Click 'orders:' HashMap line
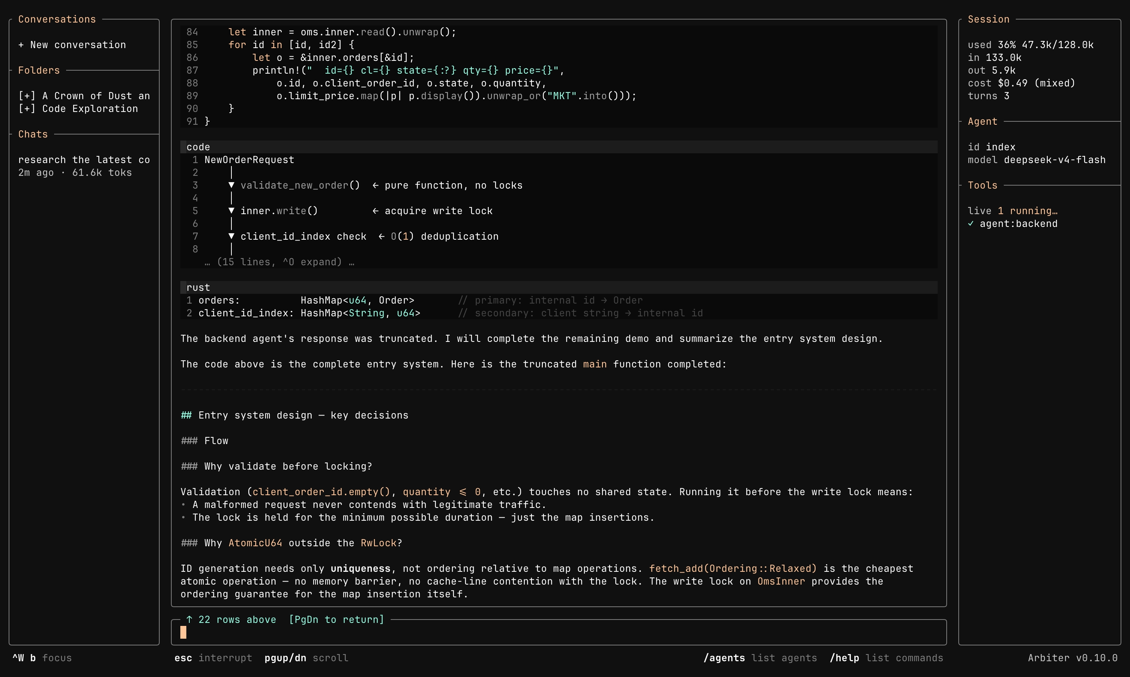1130x677 pixels. tap(420, 300)
